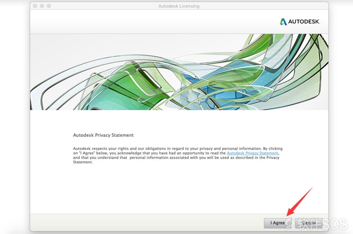Cancel the Autodesk Licensing dialog
The width and height of the screenshot is (353, 234).
point(309,223)
